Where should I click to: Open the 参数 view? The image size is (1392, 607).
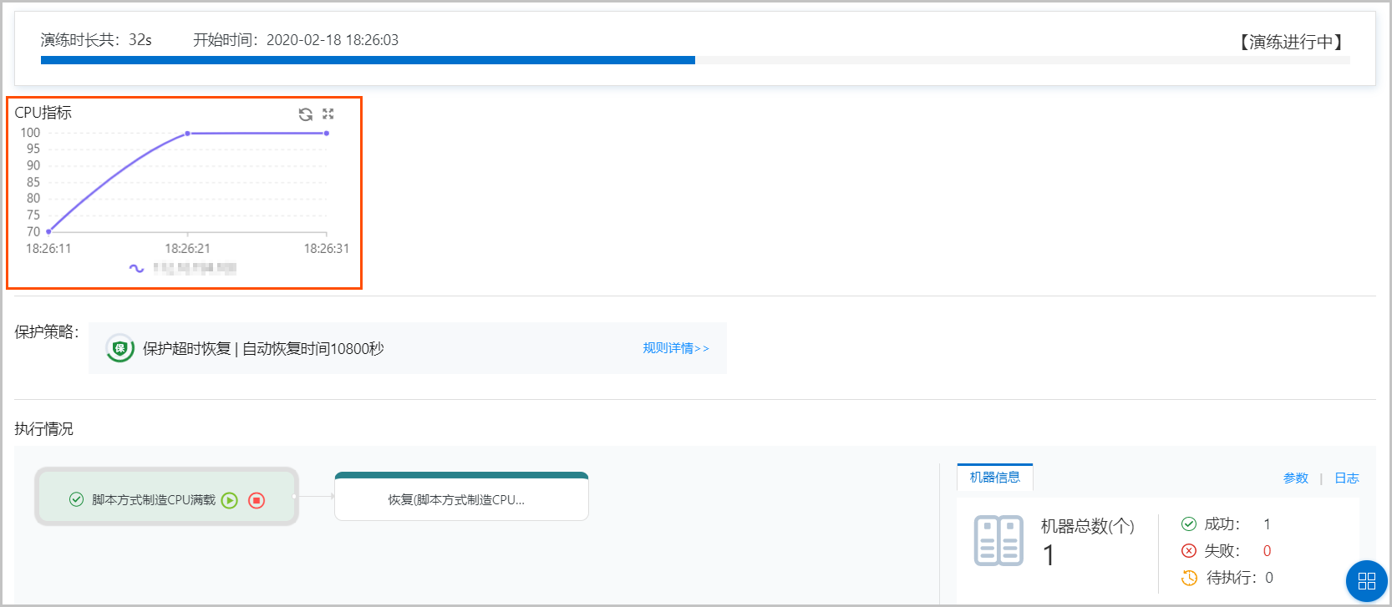point(1295,478)
